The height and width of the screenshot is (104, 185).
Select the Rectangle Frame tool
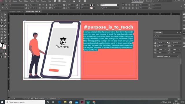[1, 29]
